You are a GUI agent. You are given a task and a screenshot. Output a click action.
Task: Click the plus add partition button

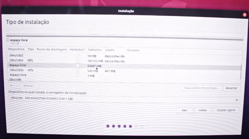point(11,86)
